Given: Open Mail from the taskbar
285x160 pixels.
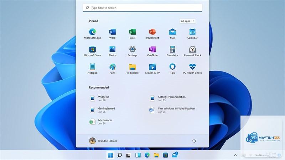Looking at the screenshot, I should (175, 155).
